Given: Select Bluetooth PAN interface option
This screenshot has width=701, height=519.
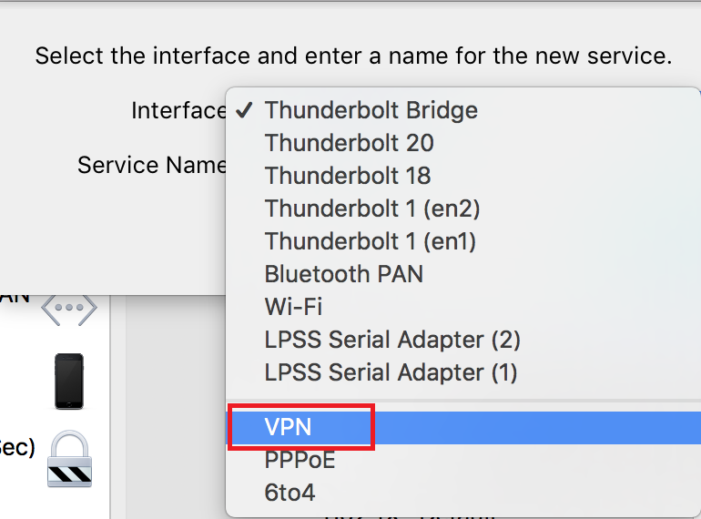Looking at the screenshot, I should point(463,274).
